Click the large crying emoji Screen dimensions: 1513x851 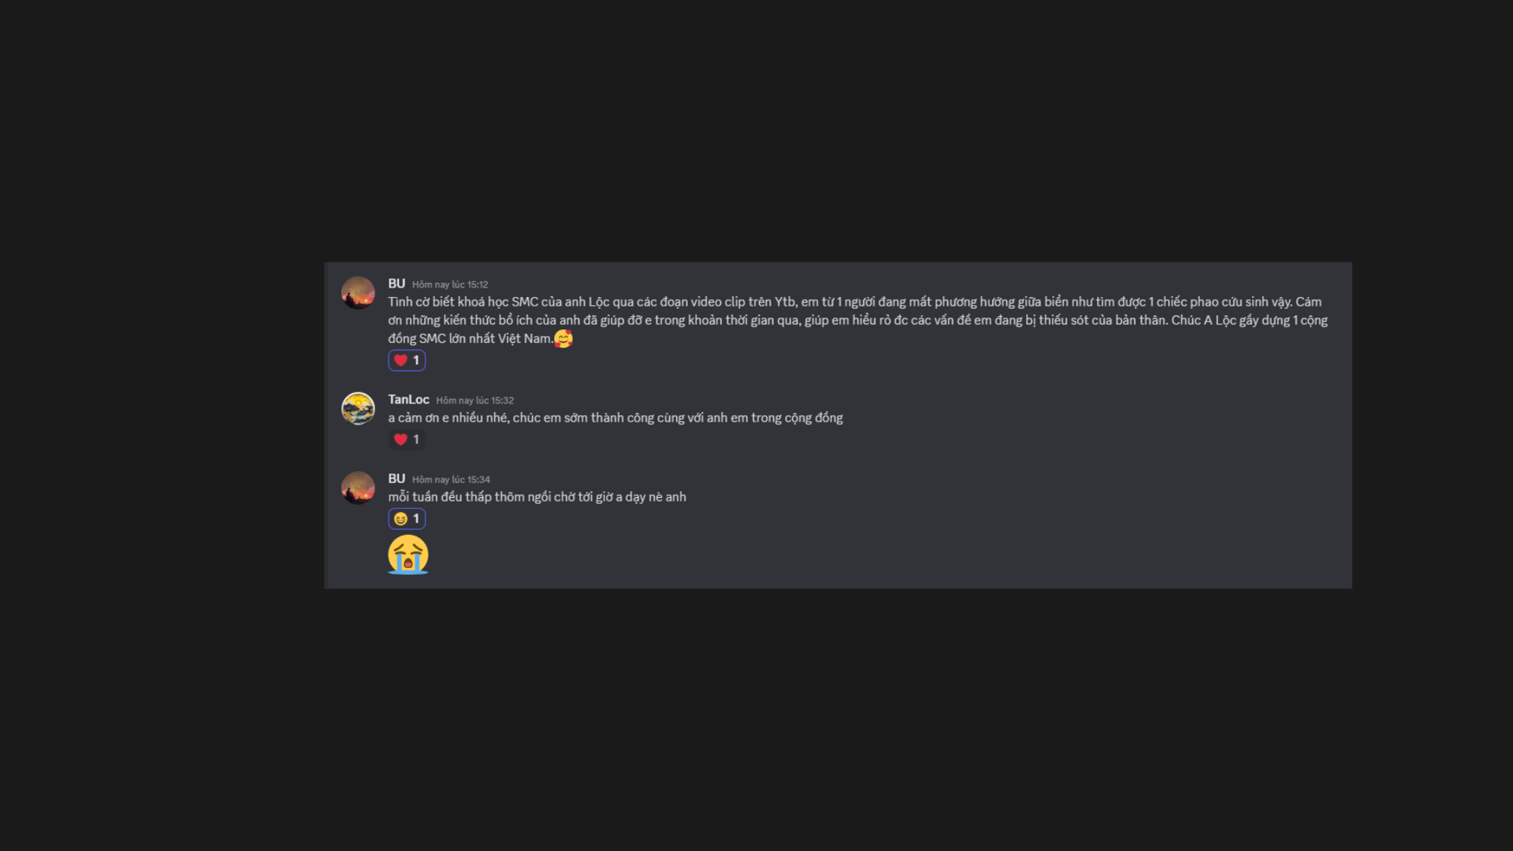pos(408,555)
